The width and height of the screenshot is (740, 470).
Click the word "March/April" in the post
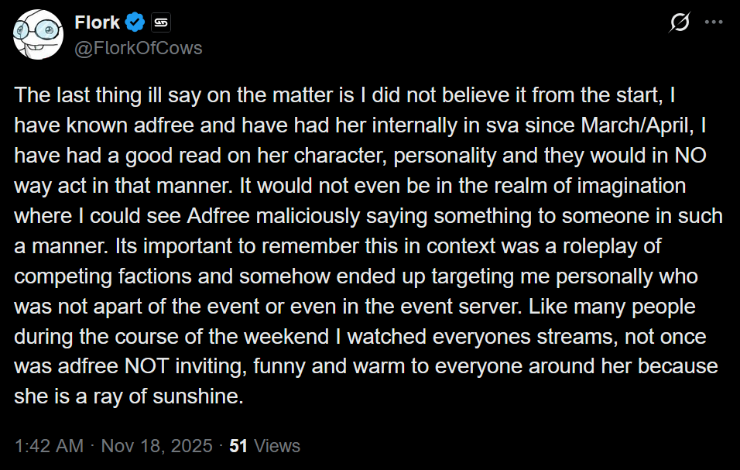637,125
